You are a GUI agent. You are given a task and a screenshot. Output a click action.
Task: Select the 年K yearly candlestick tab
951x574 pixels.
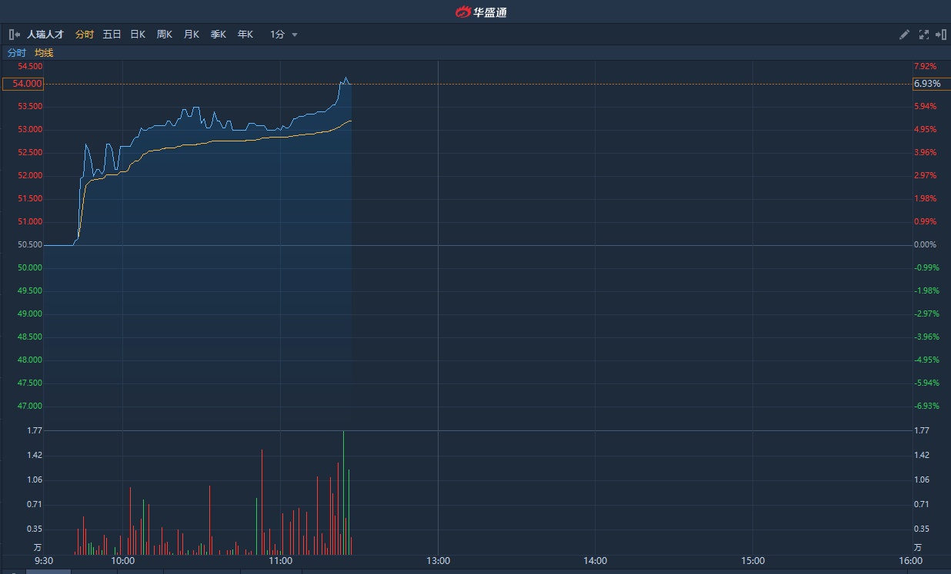245,35
